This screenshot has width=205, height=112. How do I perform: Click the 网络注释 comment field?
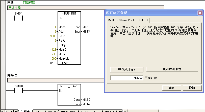[86, 8]
